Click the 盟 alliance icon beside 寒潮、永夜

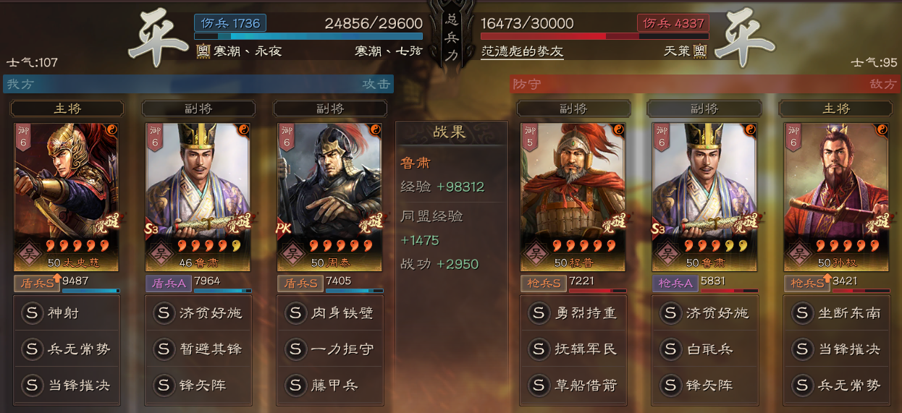pos(201,51)
